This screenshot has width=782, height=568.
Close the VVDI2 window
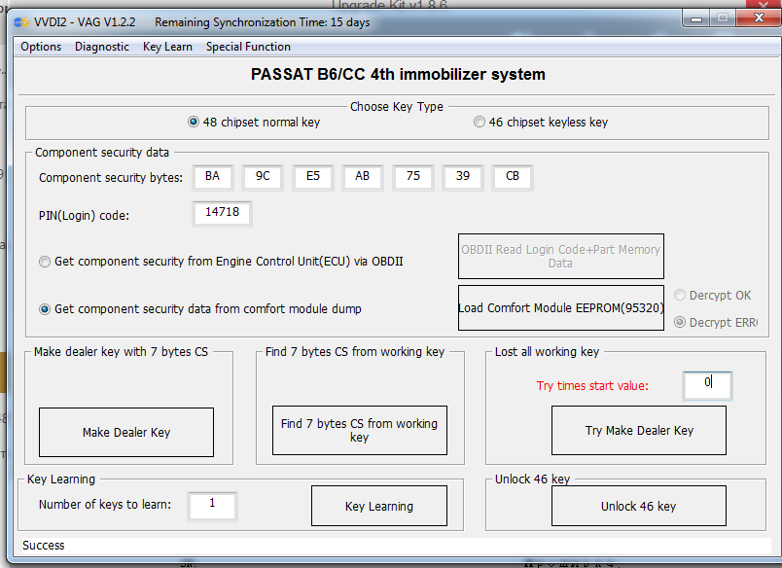coord(759,18)
